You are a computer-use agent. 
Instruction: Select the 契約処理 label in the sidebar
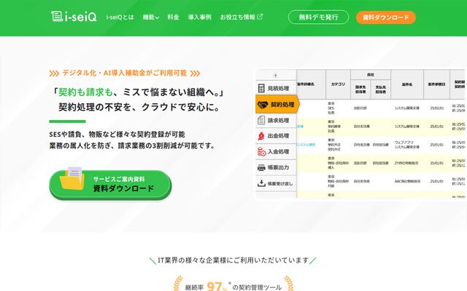tap(282, 105)
